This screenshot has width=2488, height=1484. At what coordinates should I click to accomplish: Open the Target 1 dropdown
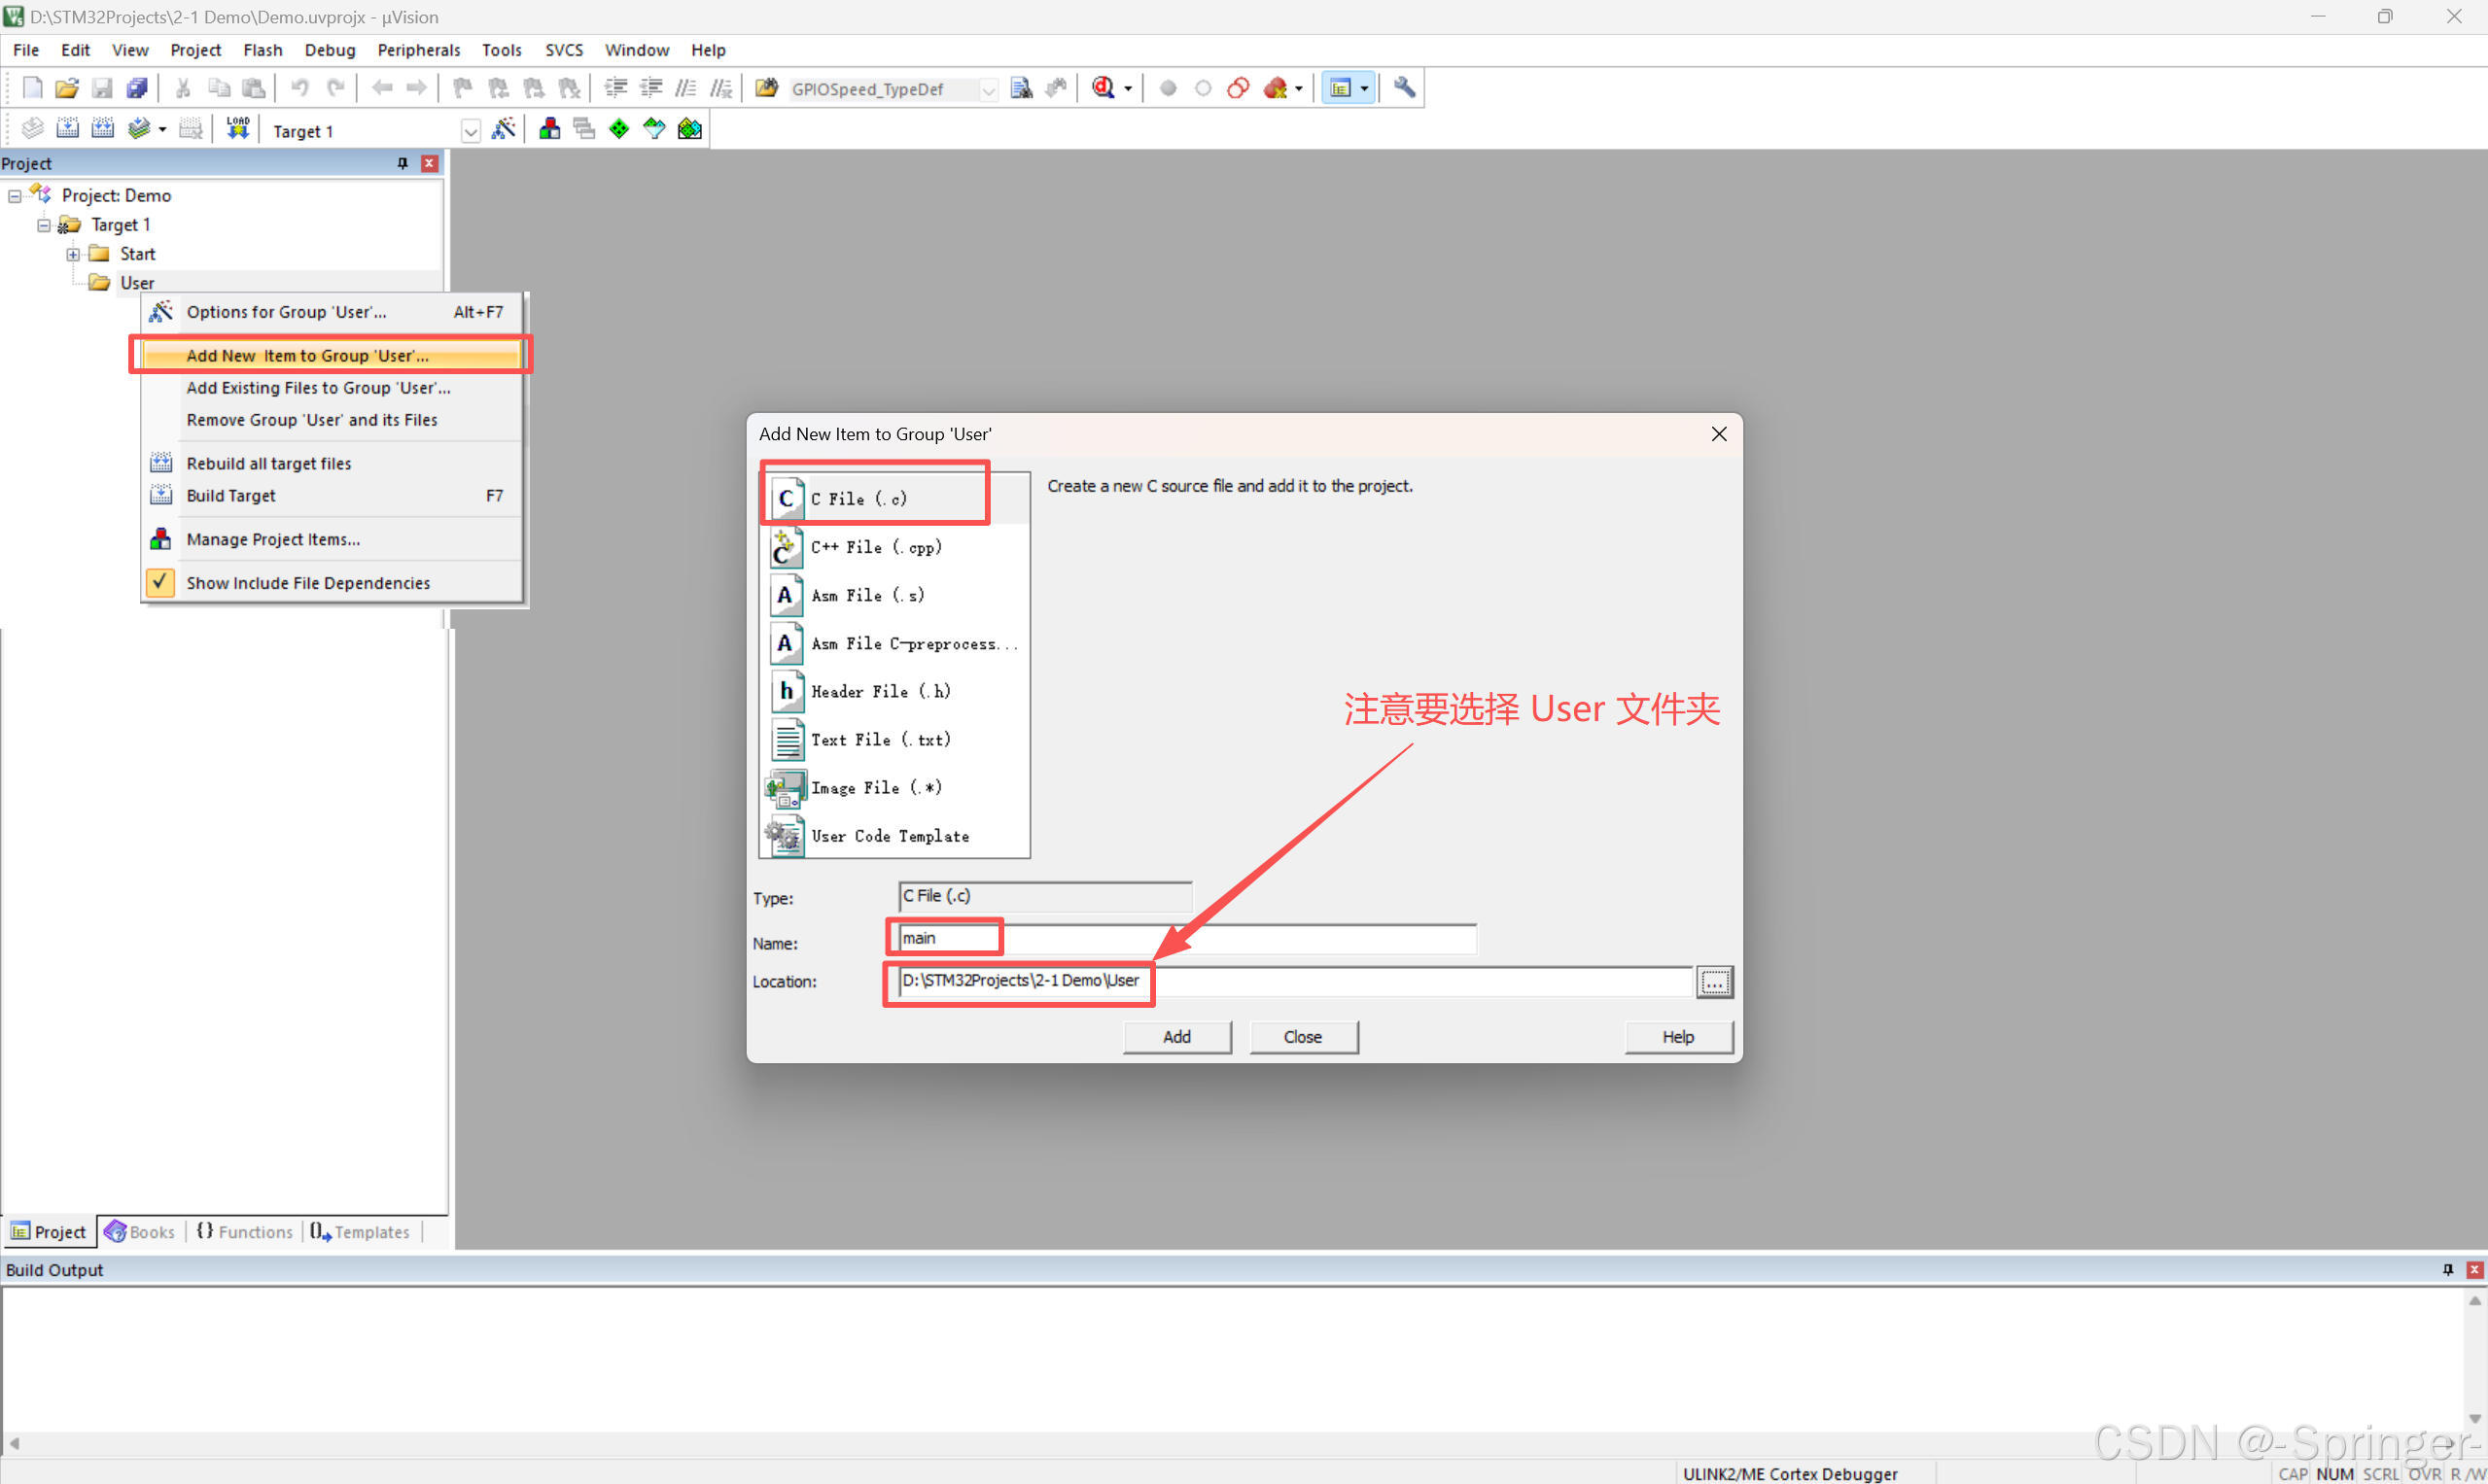pos(471,131)
